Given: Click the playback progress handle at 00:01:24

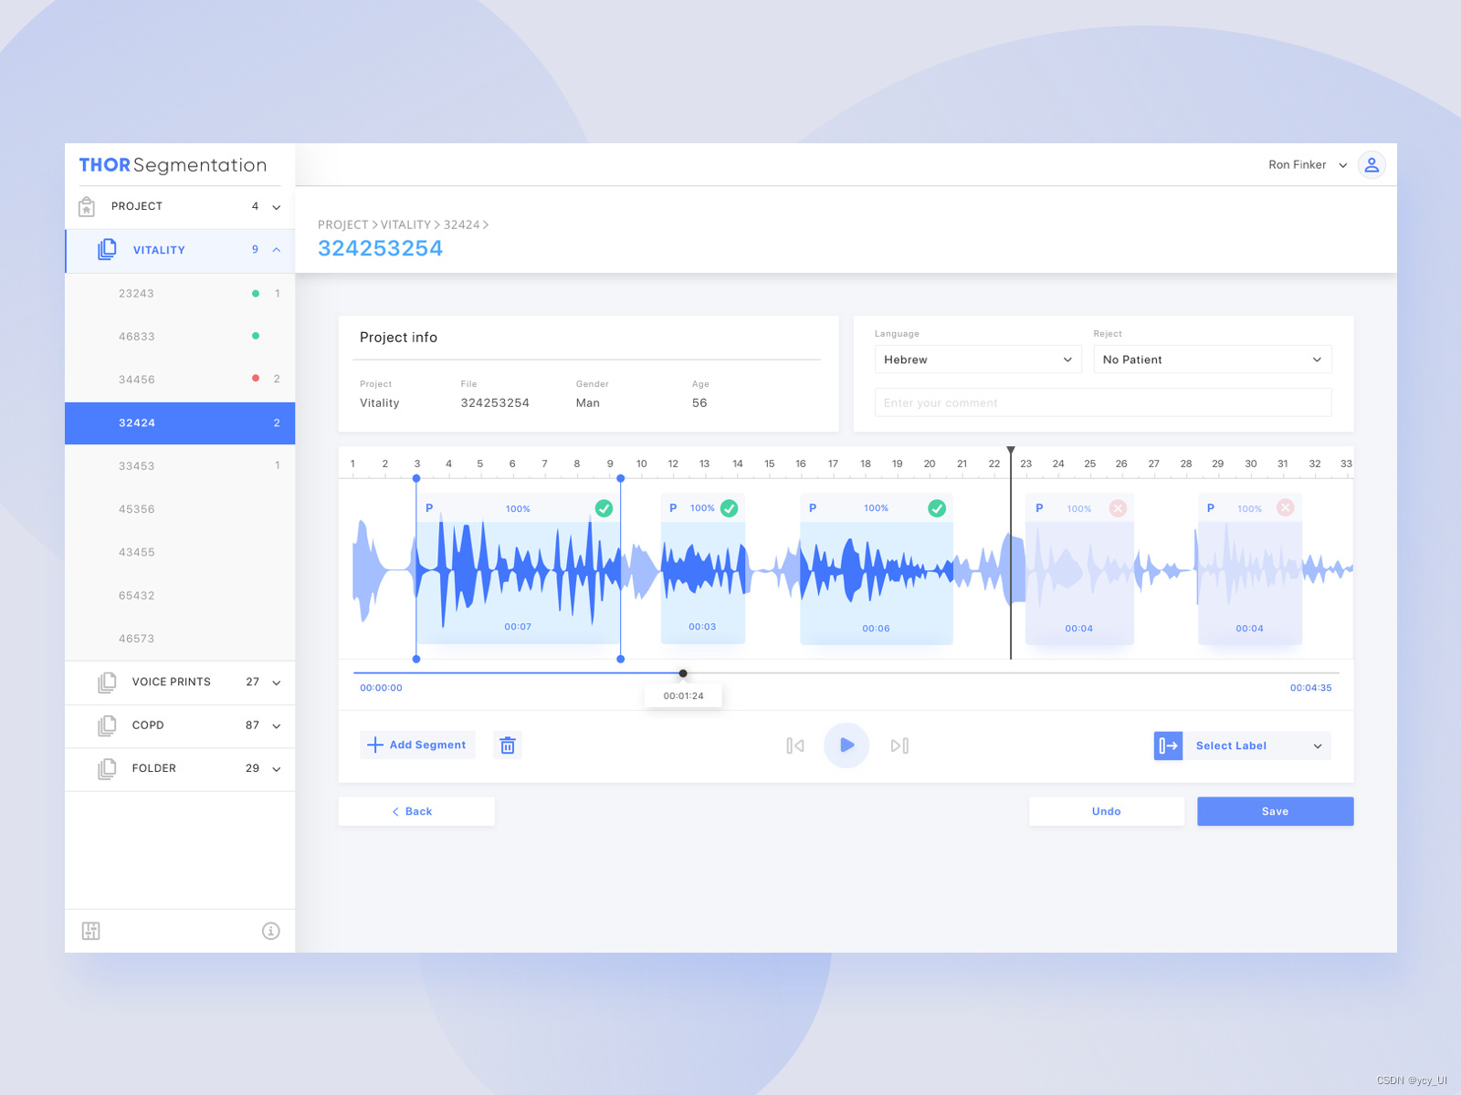Looking at the screenshot, I should coord(683,673).
